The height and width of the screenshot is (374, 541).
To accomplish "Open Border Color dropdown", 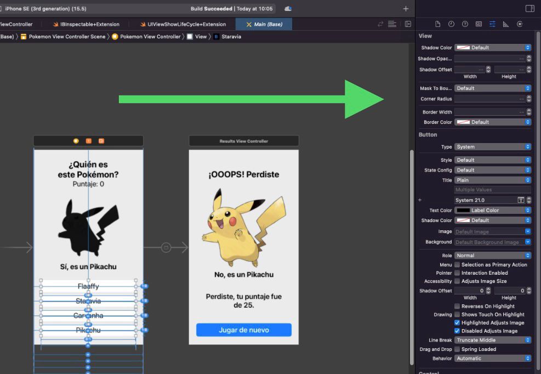I will pos(493,122).
